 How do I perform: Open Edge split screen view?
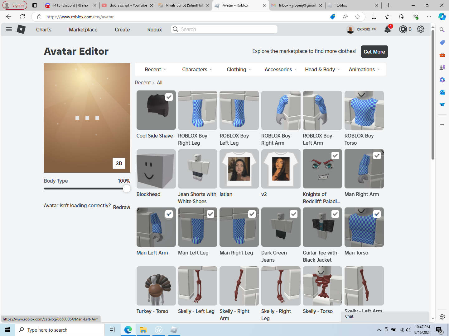click(x=374, y=17)
